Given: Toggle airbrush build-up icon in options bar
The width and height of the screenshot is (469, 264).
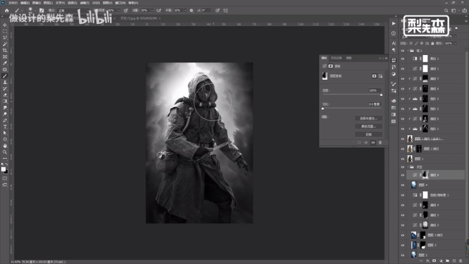Looking at the screenshot, I should 159,10.
